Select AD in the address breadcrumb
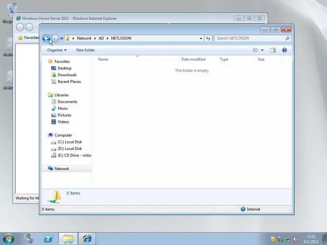 click(x=101, y=38)
